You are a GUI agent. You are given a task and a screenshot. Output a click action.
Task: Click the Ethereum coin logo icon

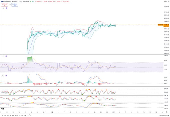click(x=2, y=2)
